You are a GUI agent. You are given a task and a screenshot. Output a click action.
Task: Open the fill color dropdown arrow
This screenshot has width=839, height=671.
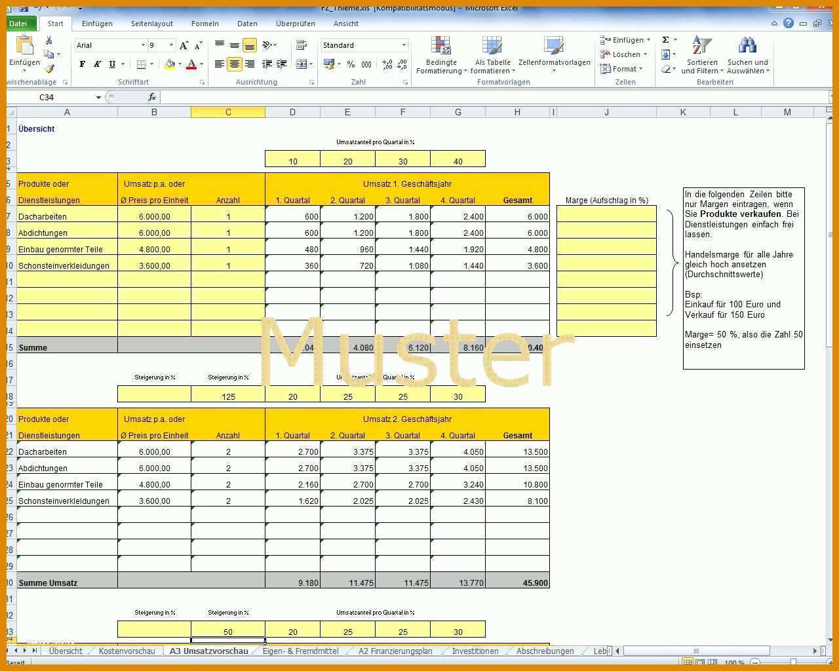pos(180,64)
